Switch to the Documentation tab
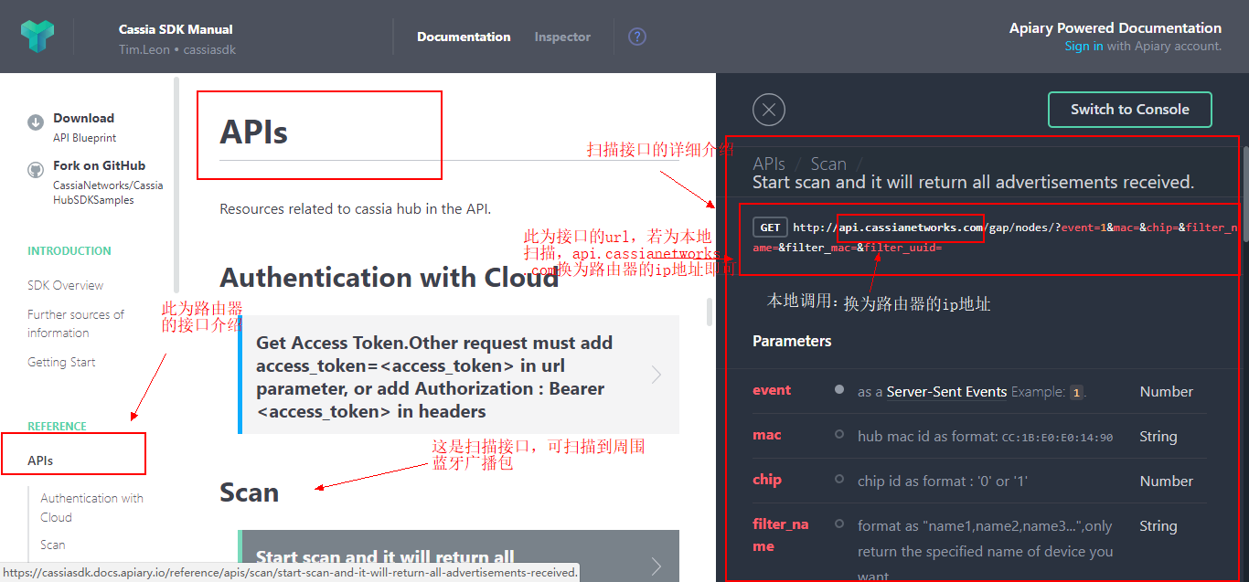Viewport: 1249px width, 582px height. 464,37
